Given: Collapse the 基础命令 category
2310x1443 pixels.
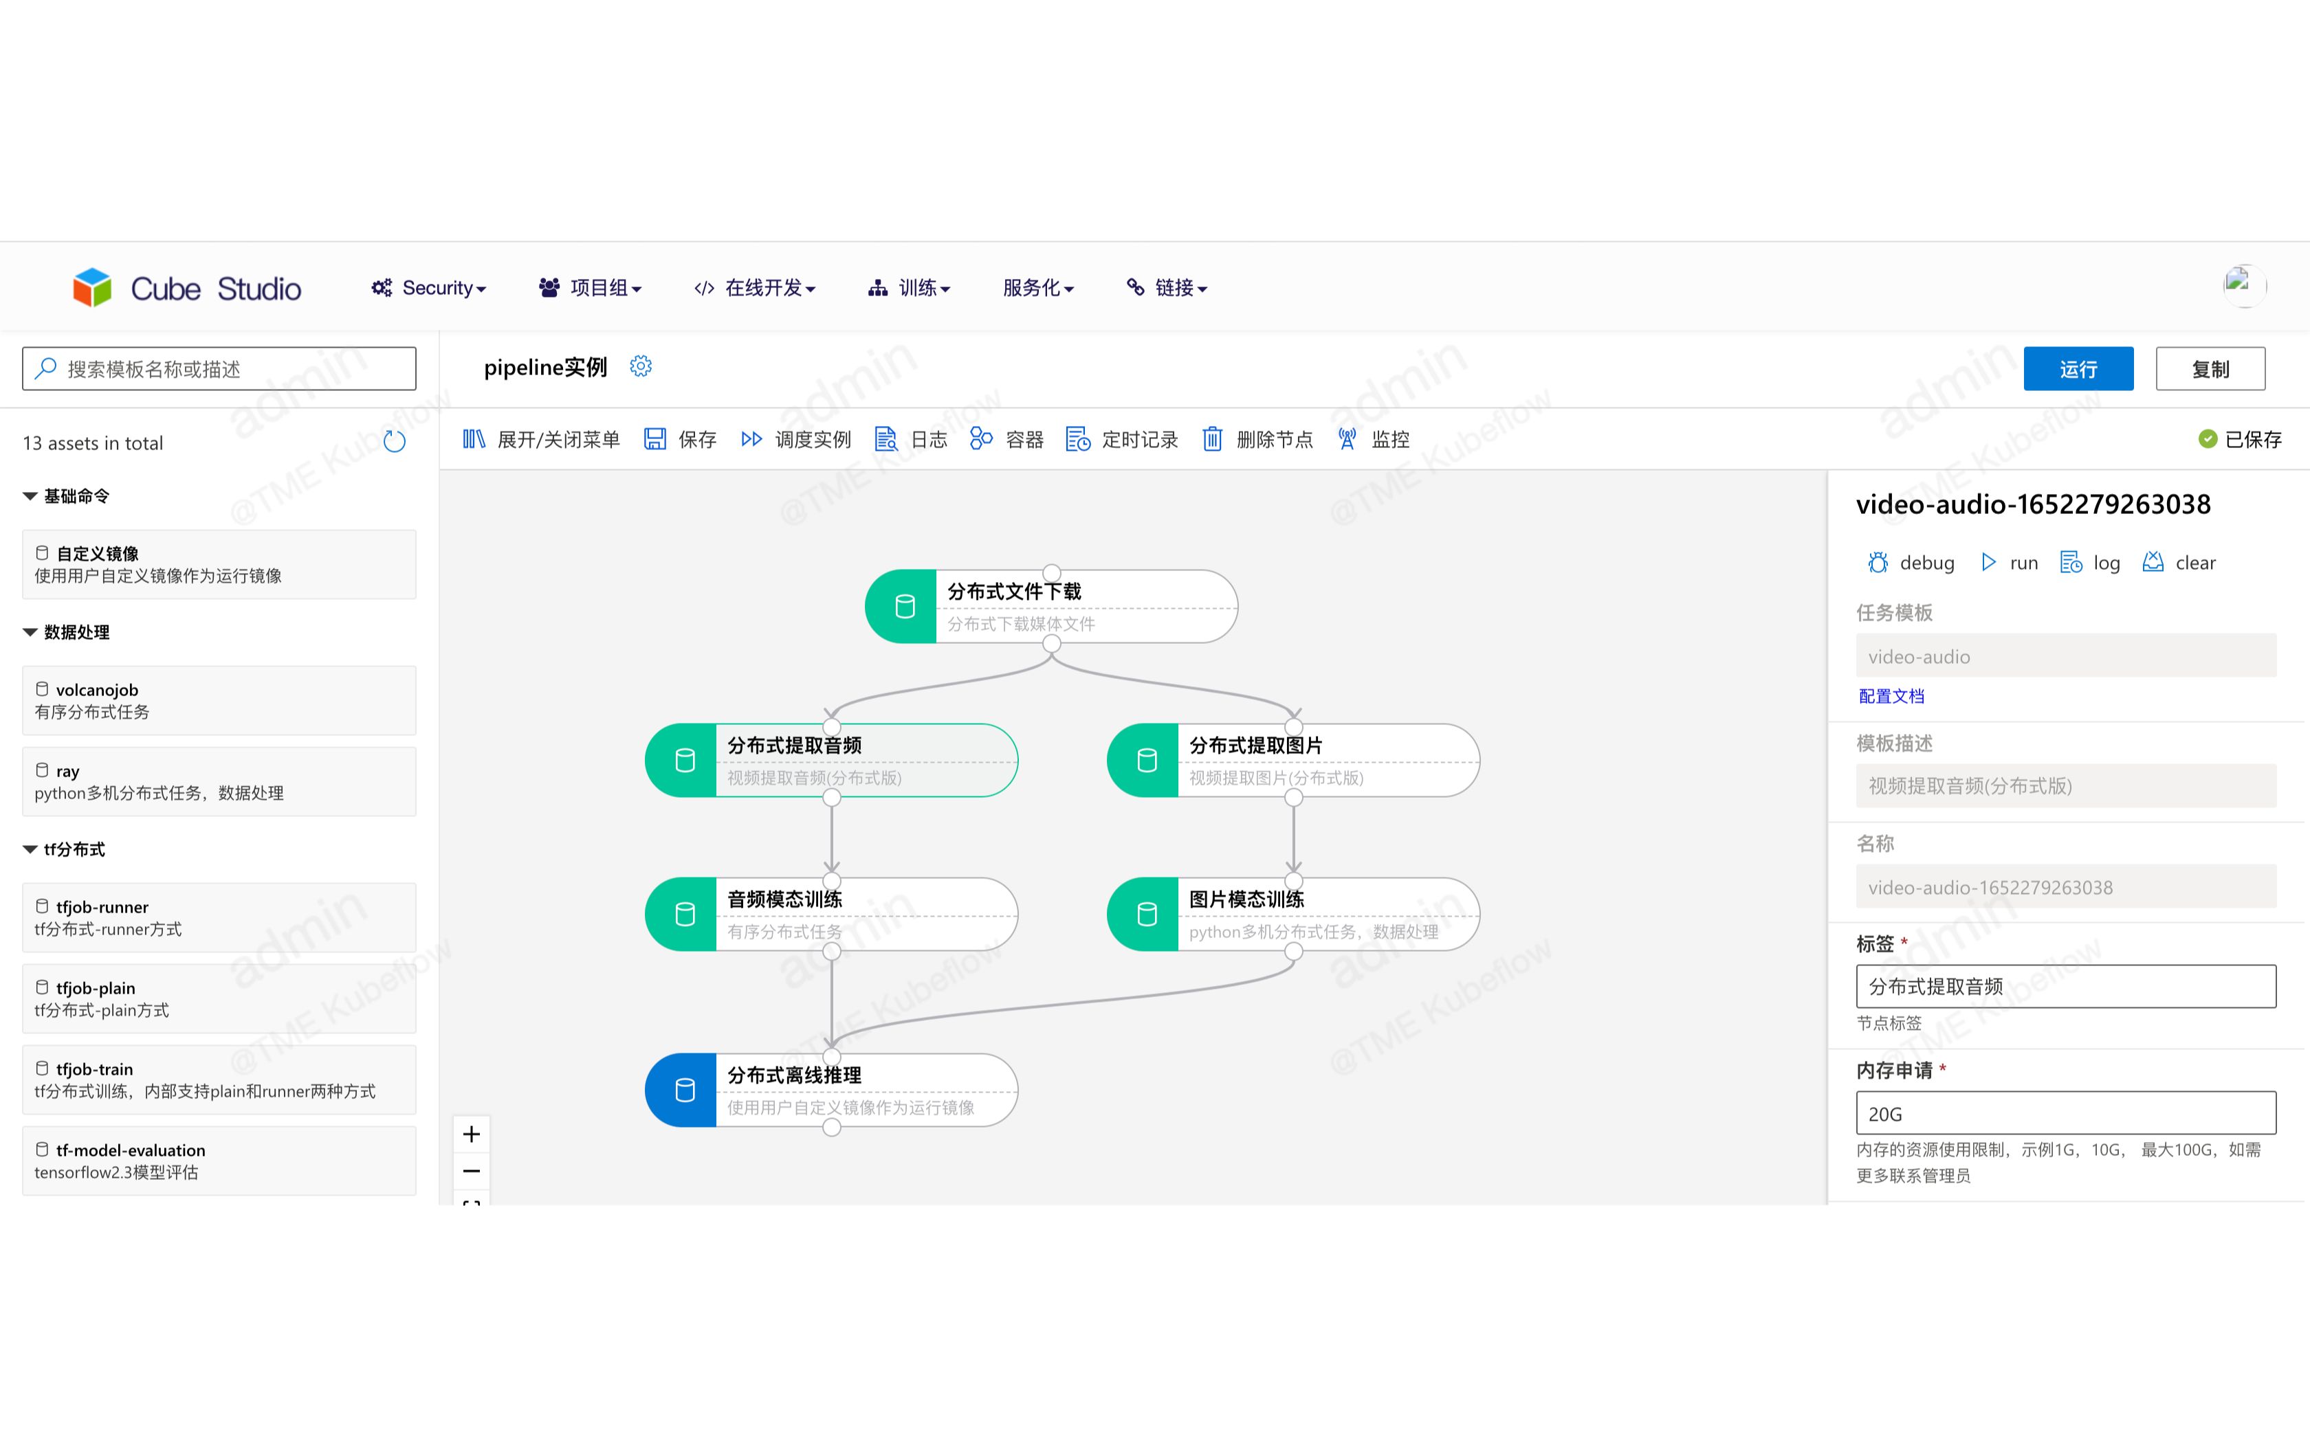Looking at the screenshot, I should (x=30, y=496).
